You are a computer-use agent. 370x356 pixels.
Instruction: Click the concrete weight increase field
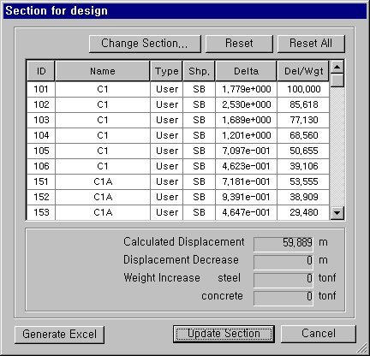(283, 298)
